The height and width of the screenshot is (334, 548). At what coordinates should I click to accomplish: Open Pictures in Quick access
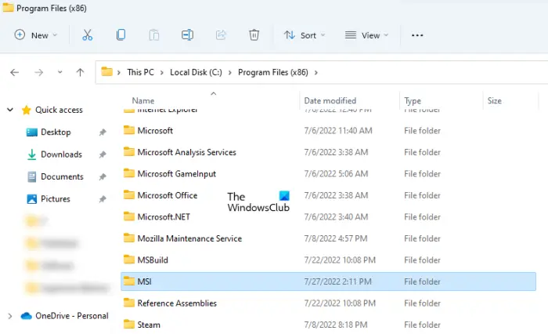pos(56,199)
